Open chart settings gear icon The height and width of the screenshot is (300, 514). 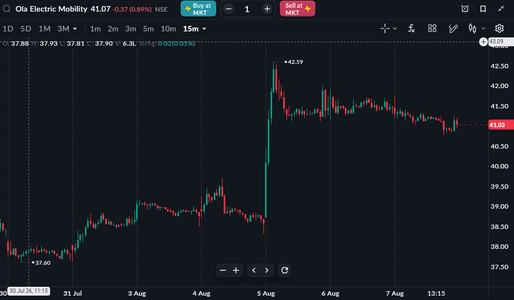[499, 29]
